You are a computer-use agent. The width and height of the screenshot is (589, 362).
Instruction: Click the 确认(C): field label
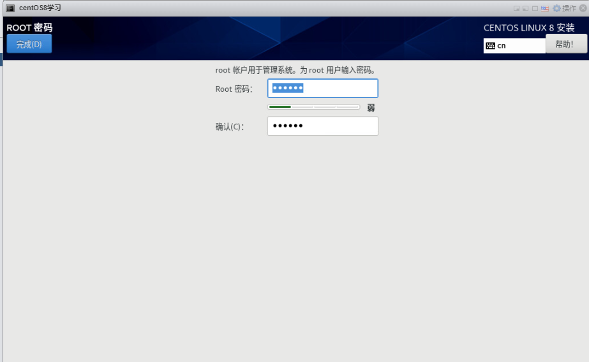[230, 127]
